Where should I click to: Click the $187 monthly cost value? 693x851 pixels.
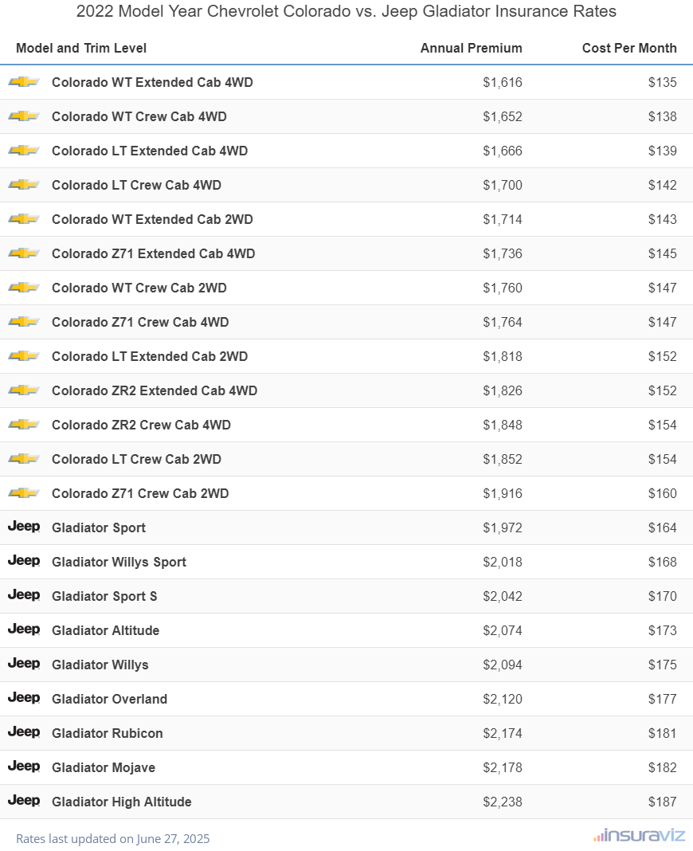coord(663,802)
